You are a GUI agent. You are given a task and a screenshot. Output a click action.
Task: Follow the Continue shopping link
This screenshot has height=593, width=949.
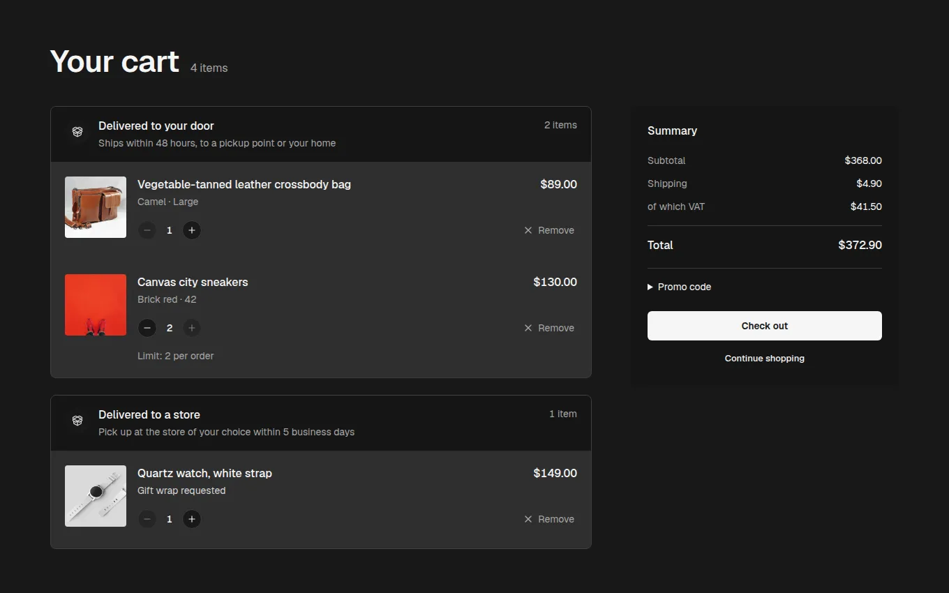point(765,359)
